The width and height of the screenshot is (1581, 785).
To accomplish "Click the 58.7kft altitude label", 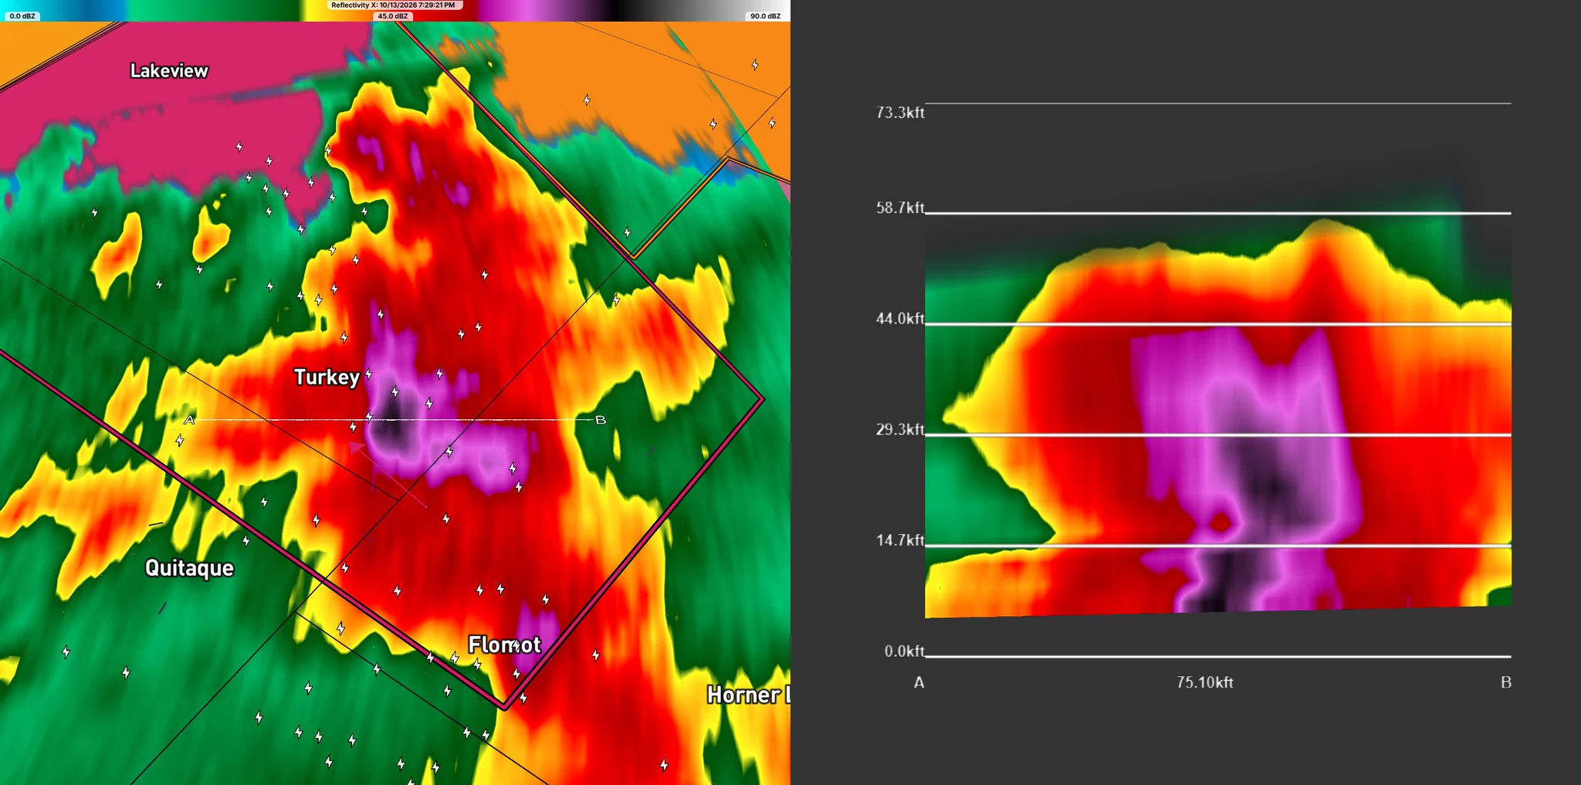I will (x=899, y=208).
